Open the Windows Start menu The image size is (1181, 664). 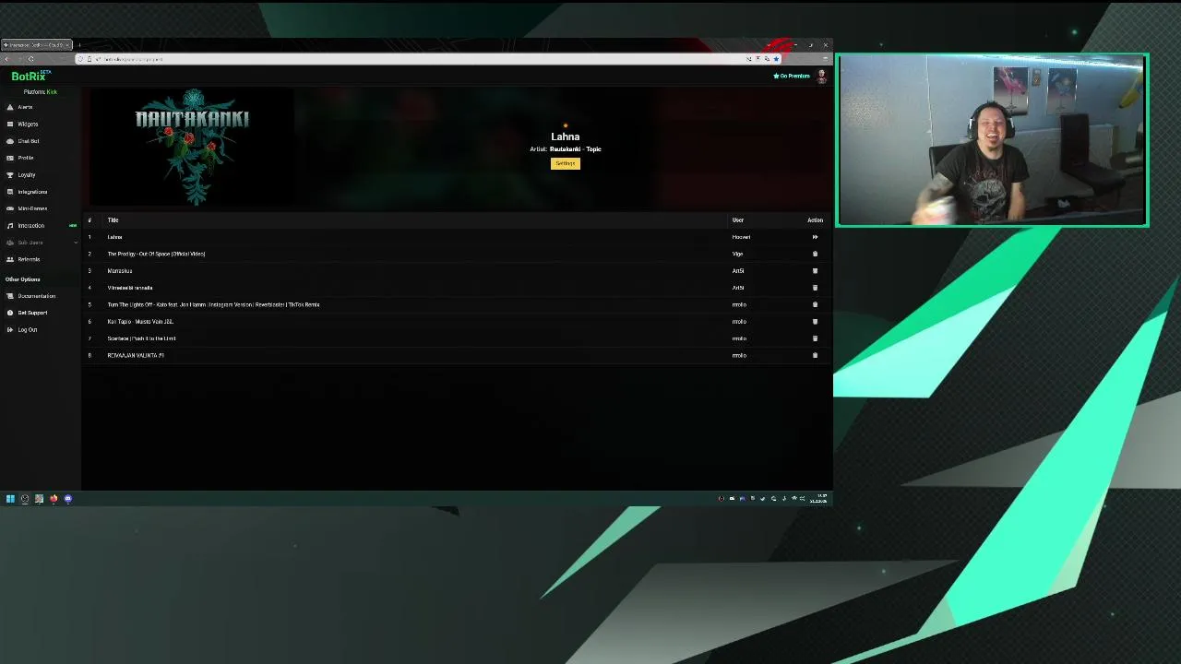pyautogui.click(x=10, y=499)
